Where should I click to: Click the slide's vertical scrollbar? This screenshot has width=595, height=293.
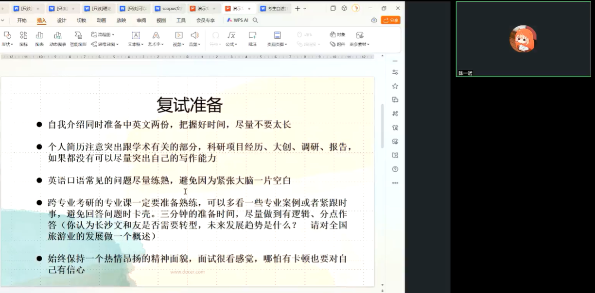tap(382, 126)
